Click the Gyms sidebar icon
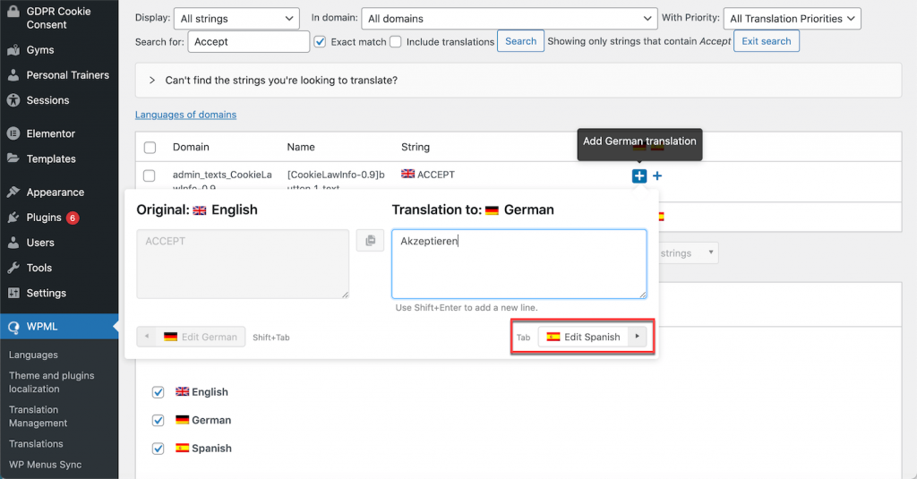Image resolution: width=917 pixels, height=479 pixels. (13, 50)
